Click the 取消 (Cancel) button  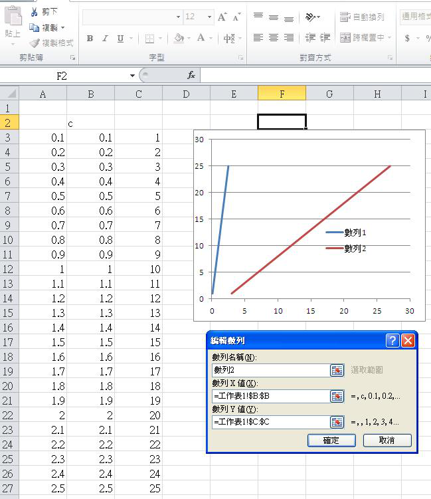click(x=387, y=441)
